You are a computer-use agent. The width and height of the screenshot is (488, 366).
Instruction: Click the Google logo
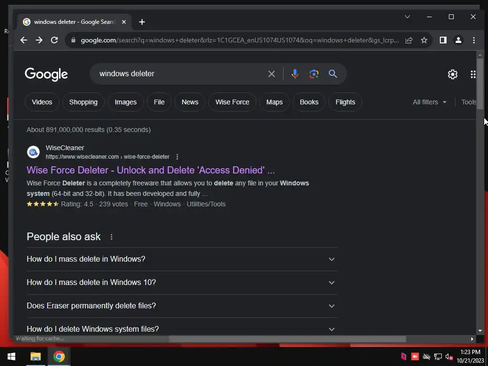(x=46, y=74)
